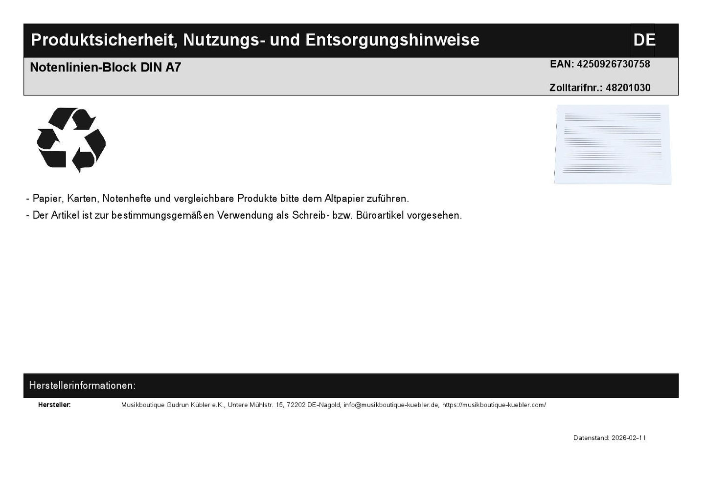Click the line about bestimmungsgemäßen Verwendung

tap(244, 215)
